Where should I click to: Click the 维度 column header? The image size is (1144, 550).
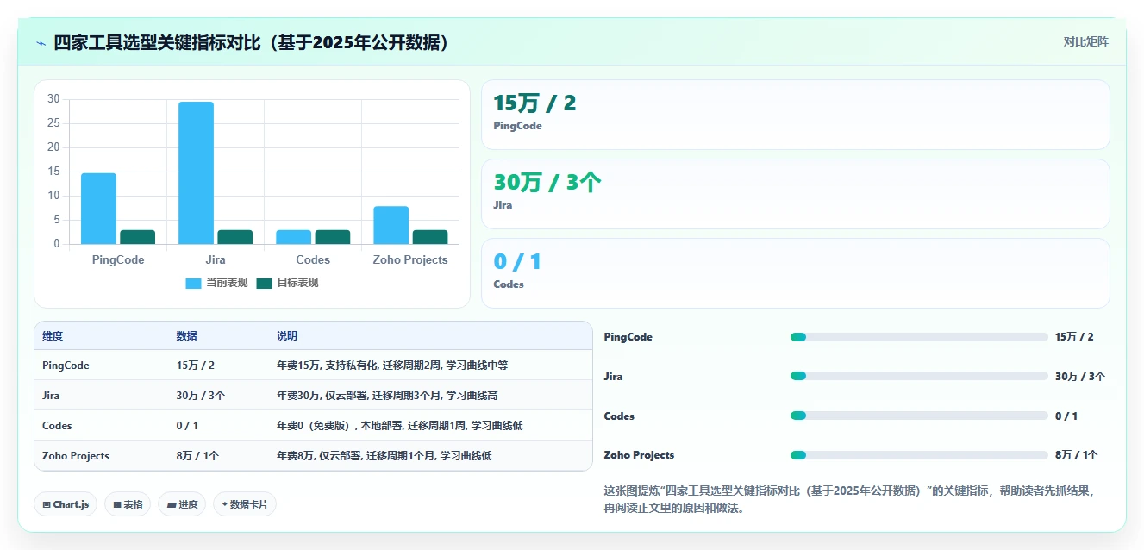[x=53, y=336]
